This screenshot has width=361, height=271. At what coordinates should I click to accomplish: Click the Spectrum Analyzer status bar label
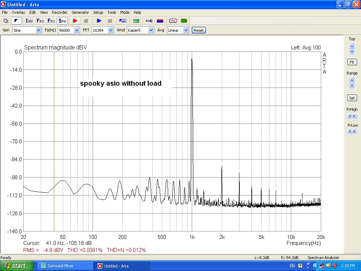(323, 258)
